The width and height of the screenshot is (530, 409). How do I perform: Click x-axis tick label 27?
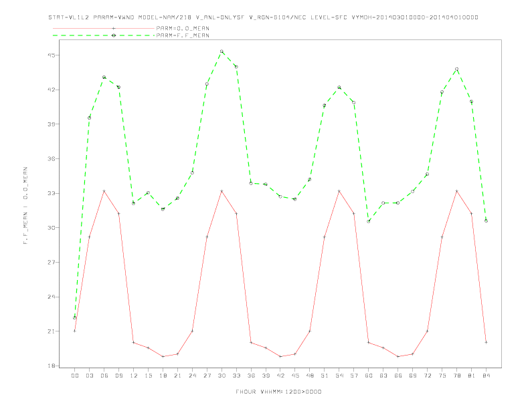tap(207, 376)
